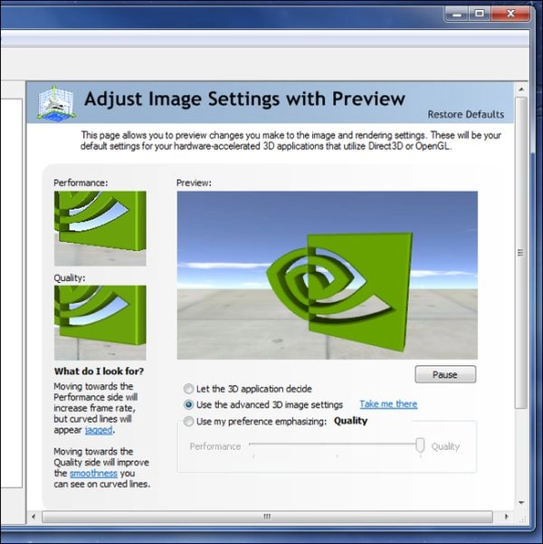Click the horizontal scrollbar right arrow

506,517
